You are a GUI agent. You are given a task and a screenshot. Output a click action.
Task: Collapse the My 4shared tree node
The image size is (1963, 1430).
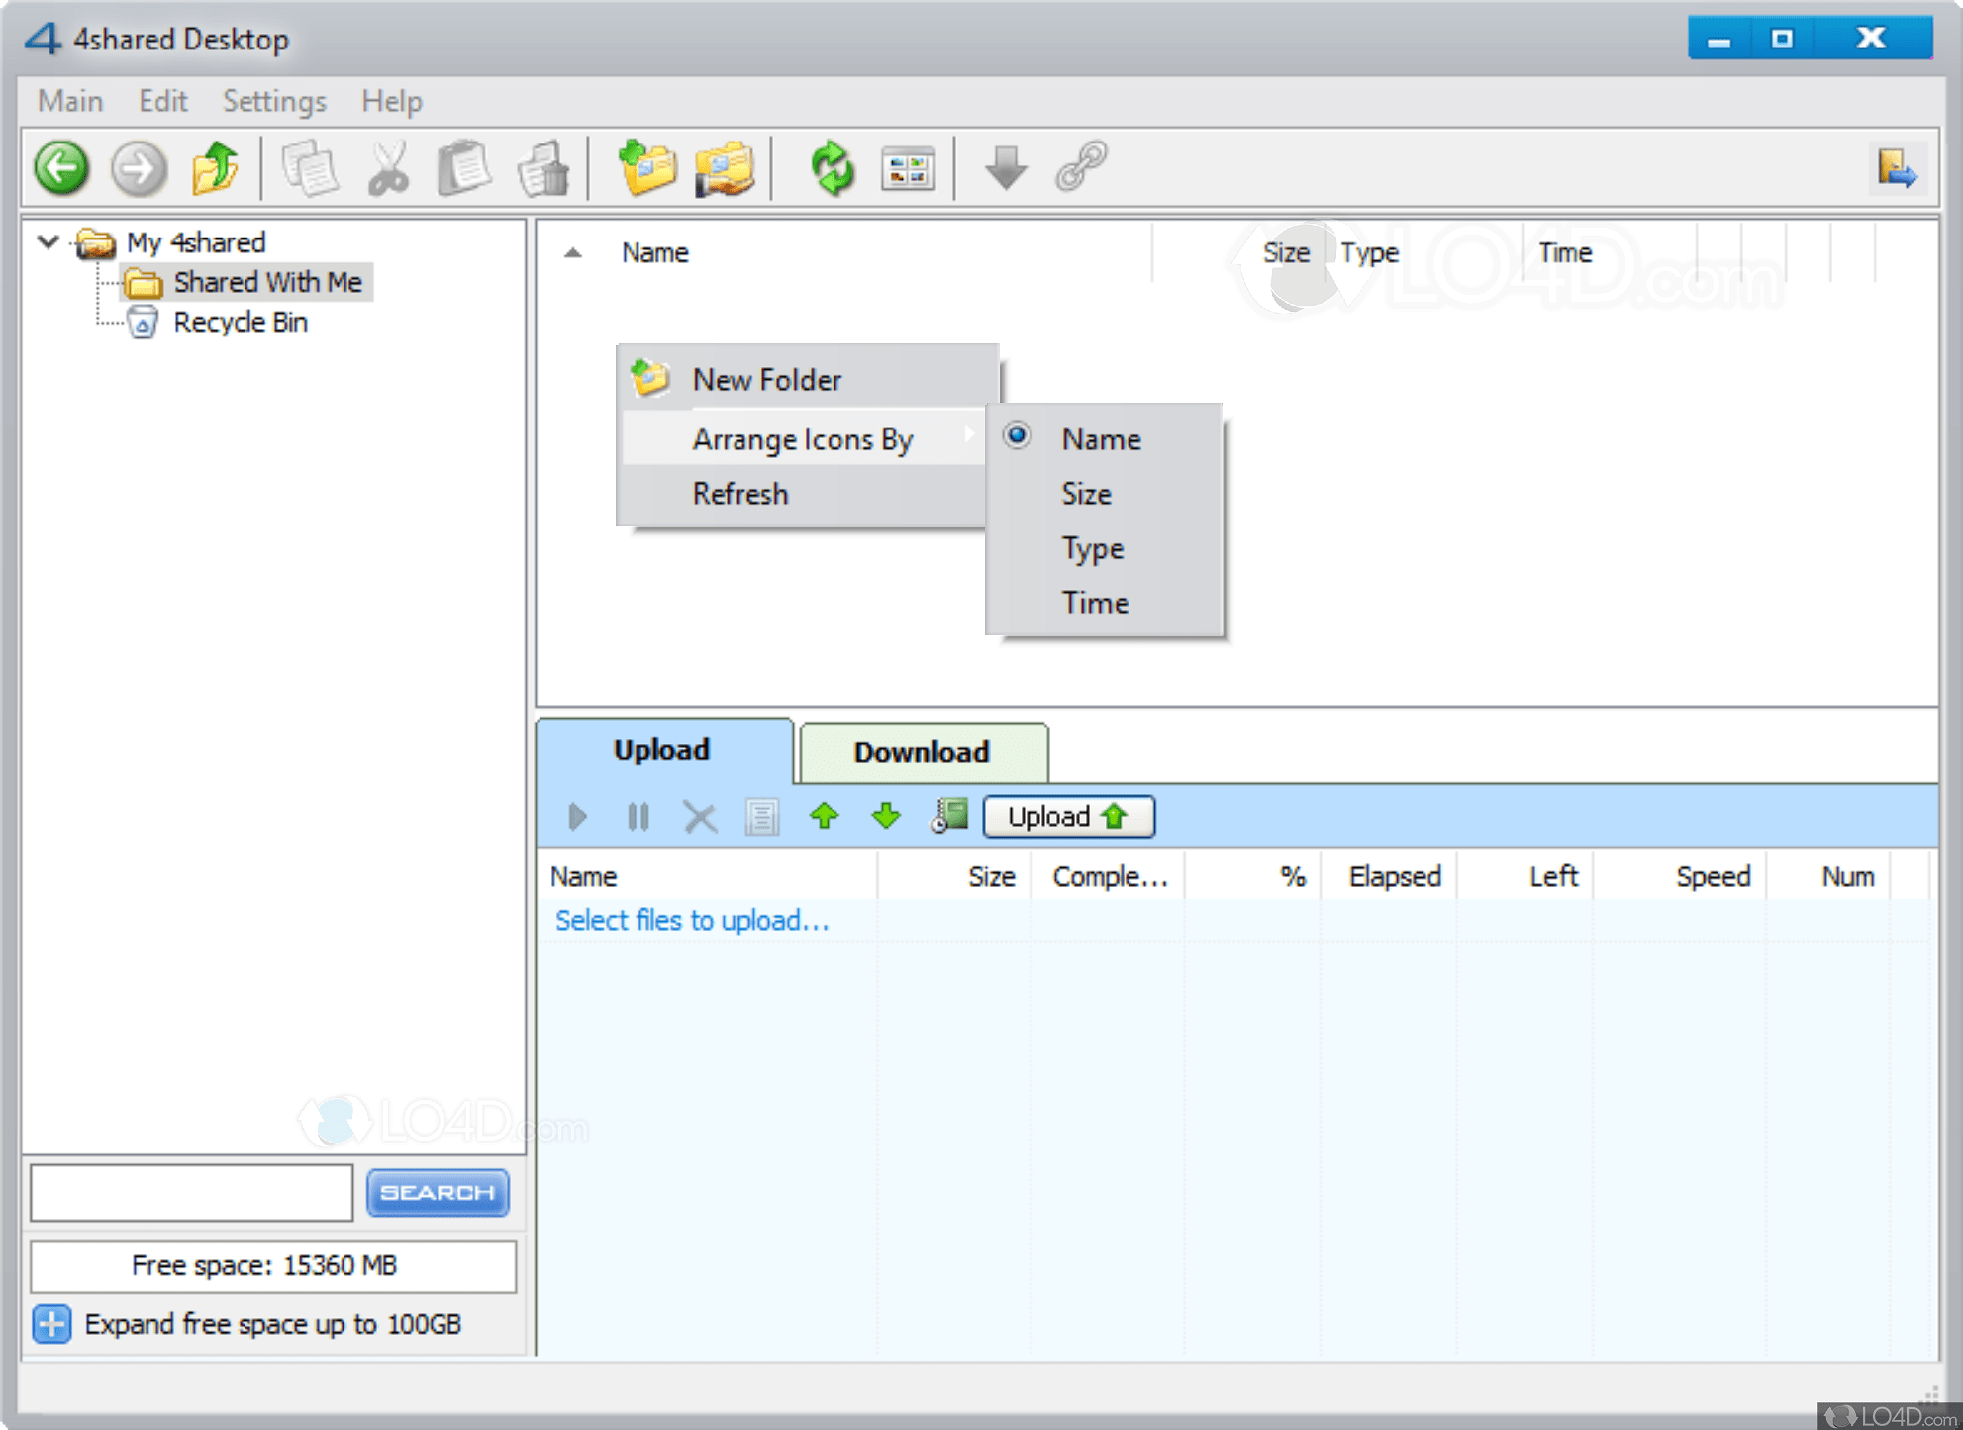(48, 241)
